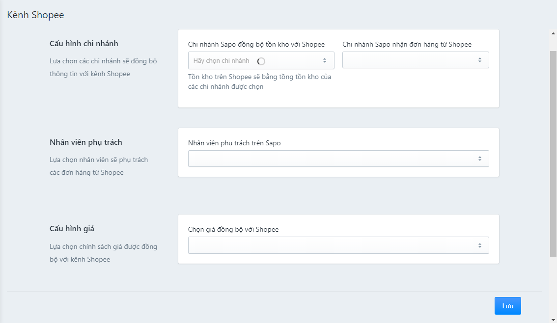This screenshot has height=323, width=557.
Task: Click the loading spinner in branch dropdown
Action: pyautogui.click(x=261, y=61)
